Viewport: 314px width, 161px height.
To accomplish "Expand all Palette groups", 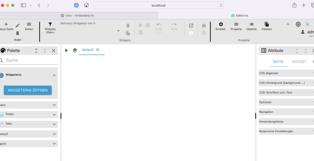I will pyautogui.click(x=36, y=51).
